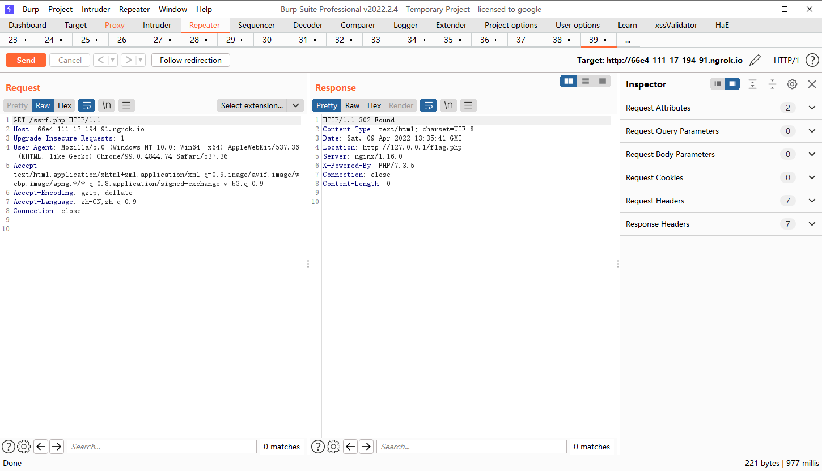Screen dimensions: 822x471
Task: Open the Project menu
Action: tap(60, 9)
